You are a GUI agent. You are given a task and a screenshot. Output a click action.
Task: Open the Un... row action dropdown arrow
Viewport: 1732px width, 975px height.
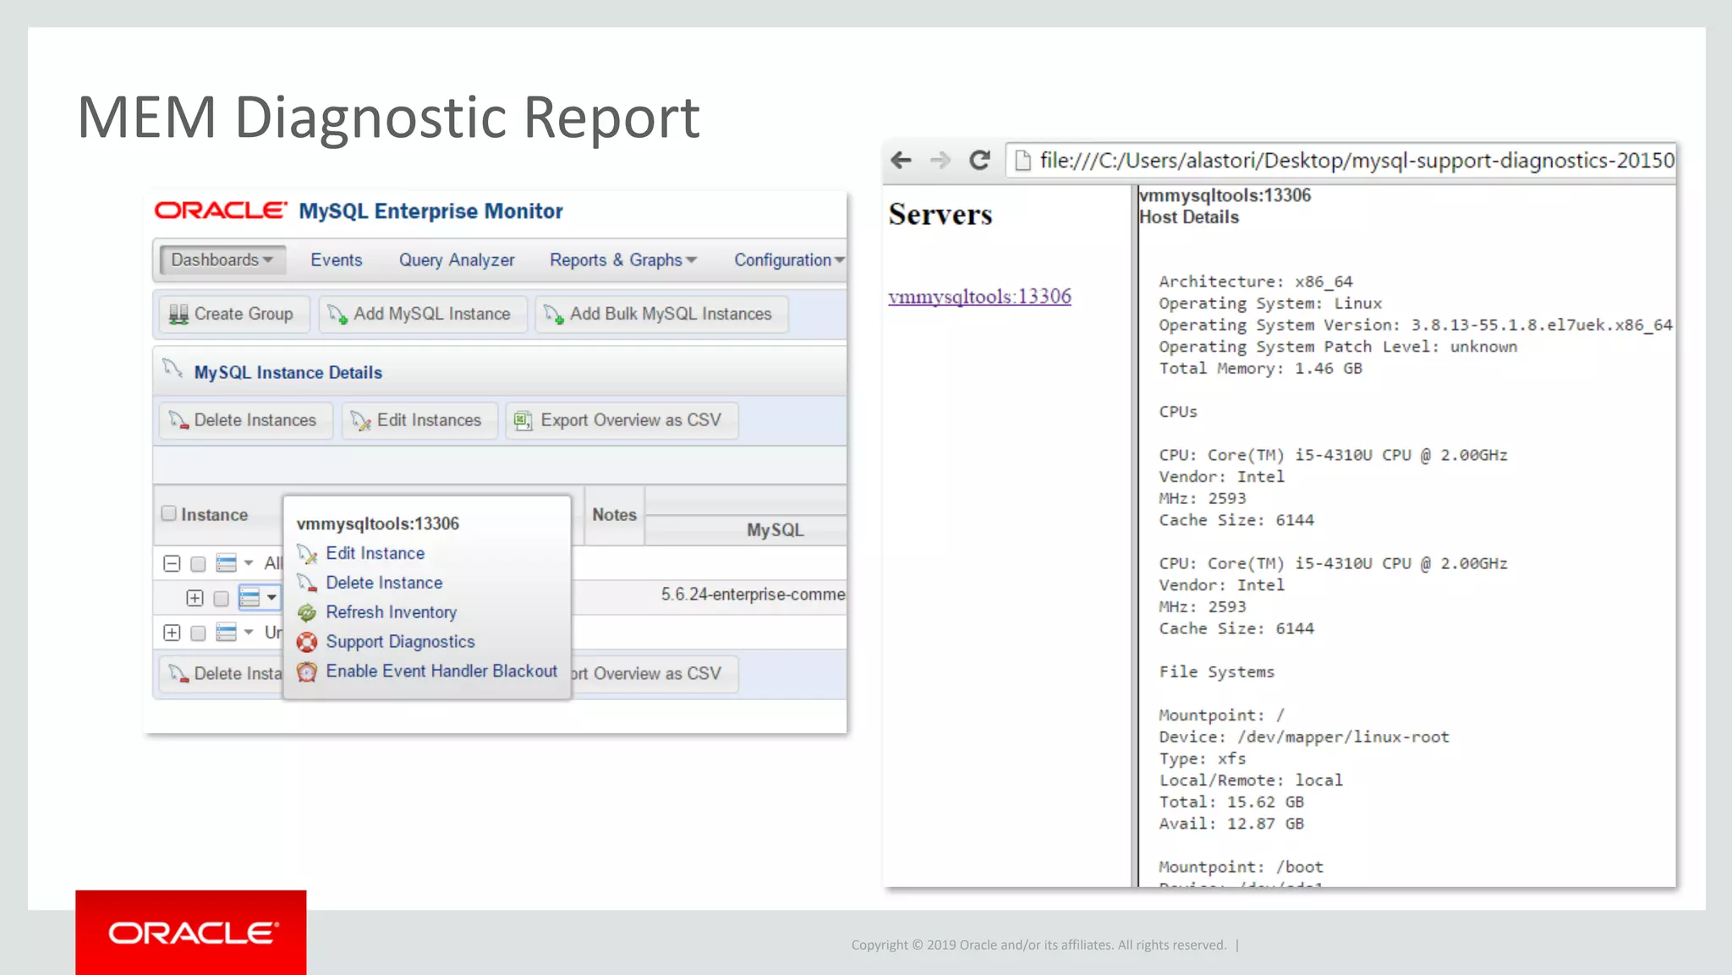(x=249, y=633)
